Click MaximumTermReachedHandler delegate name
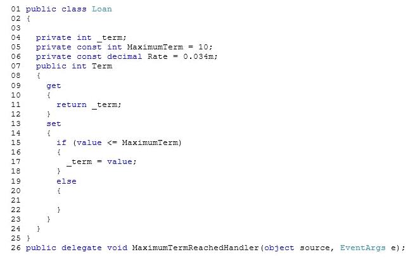Viewport: 415px width, 259px height. tap(195, 248)
